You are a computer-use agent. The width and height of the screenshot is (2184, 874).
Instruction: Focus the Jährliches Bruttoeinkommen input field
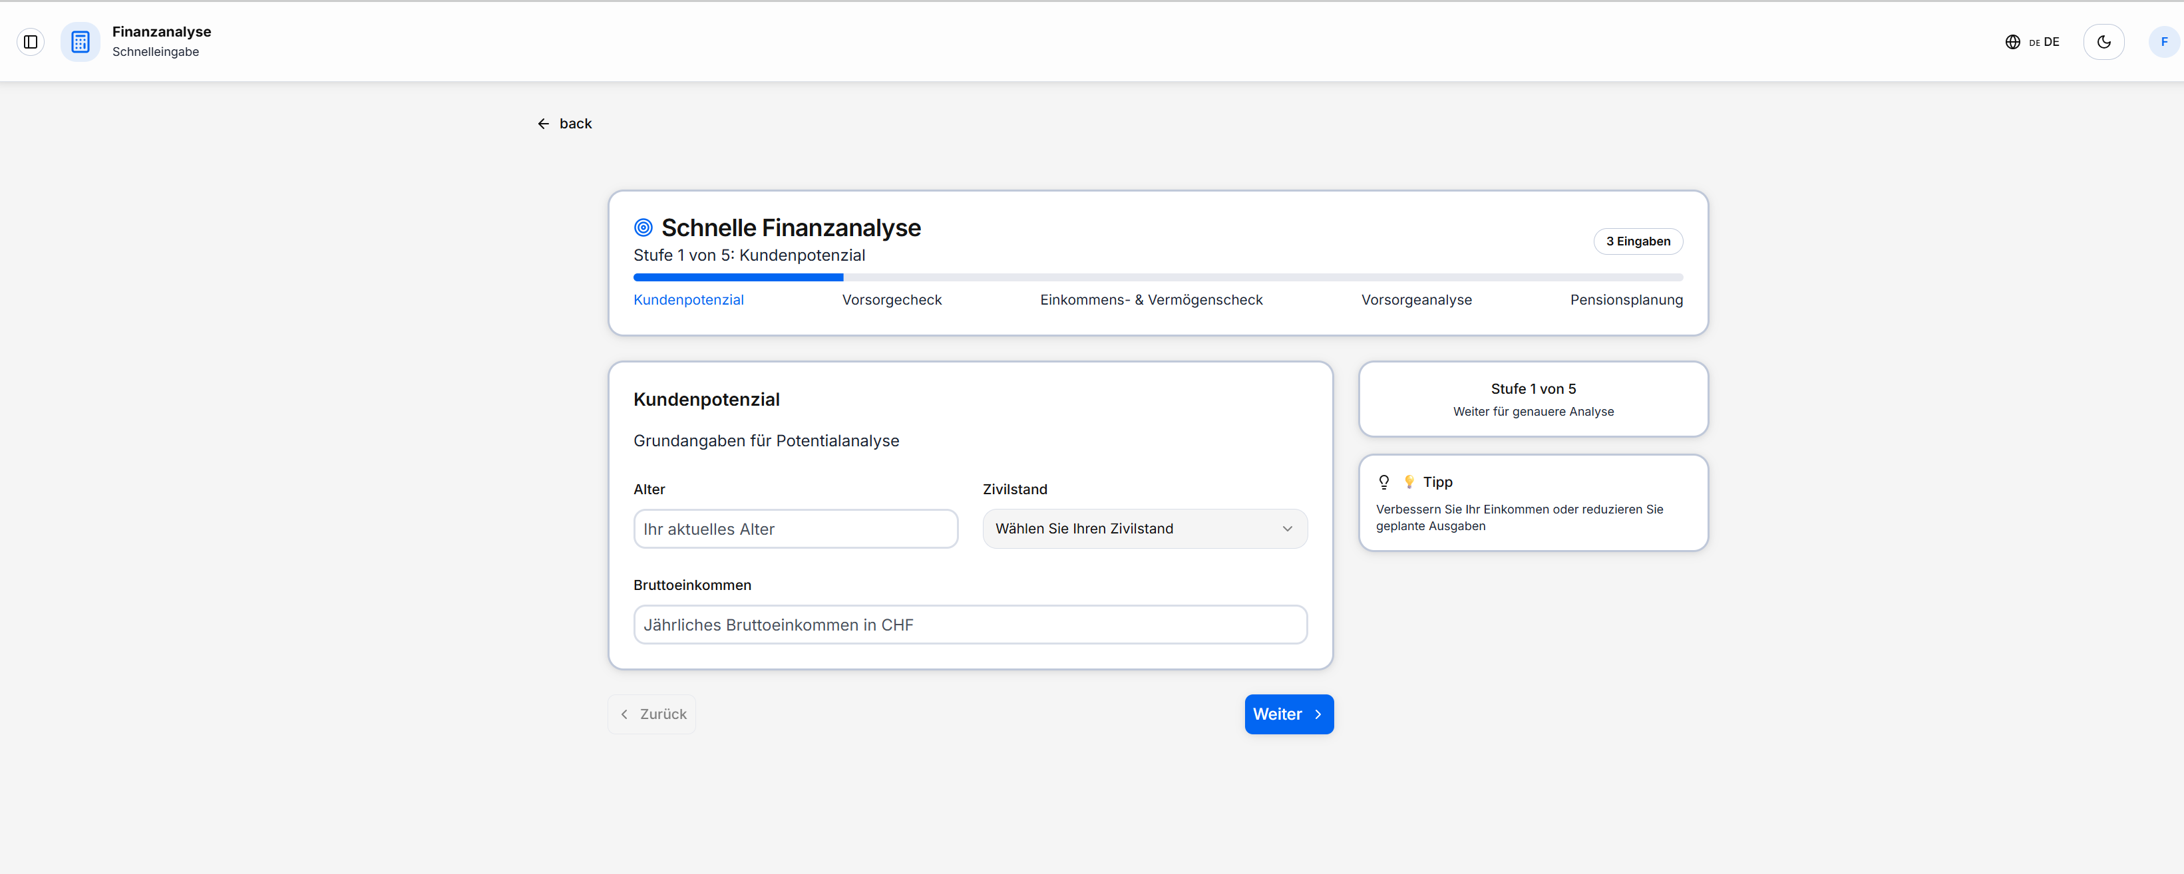[x=970, y=625]
